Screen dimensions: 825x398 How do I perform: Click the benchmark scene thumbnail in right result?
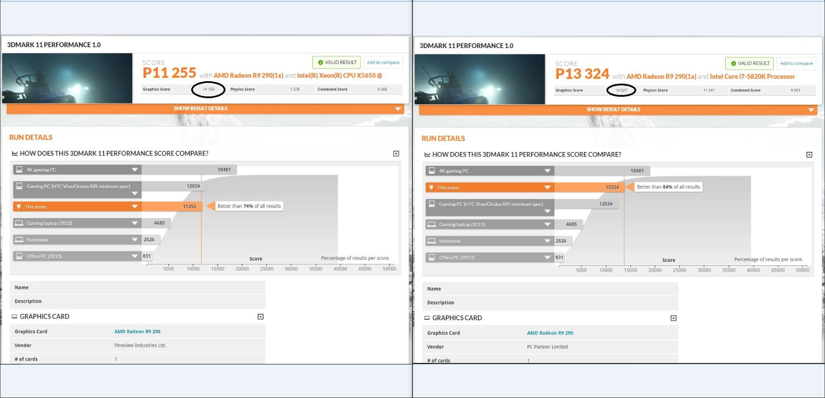(480, 79)
